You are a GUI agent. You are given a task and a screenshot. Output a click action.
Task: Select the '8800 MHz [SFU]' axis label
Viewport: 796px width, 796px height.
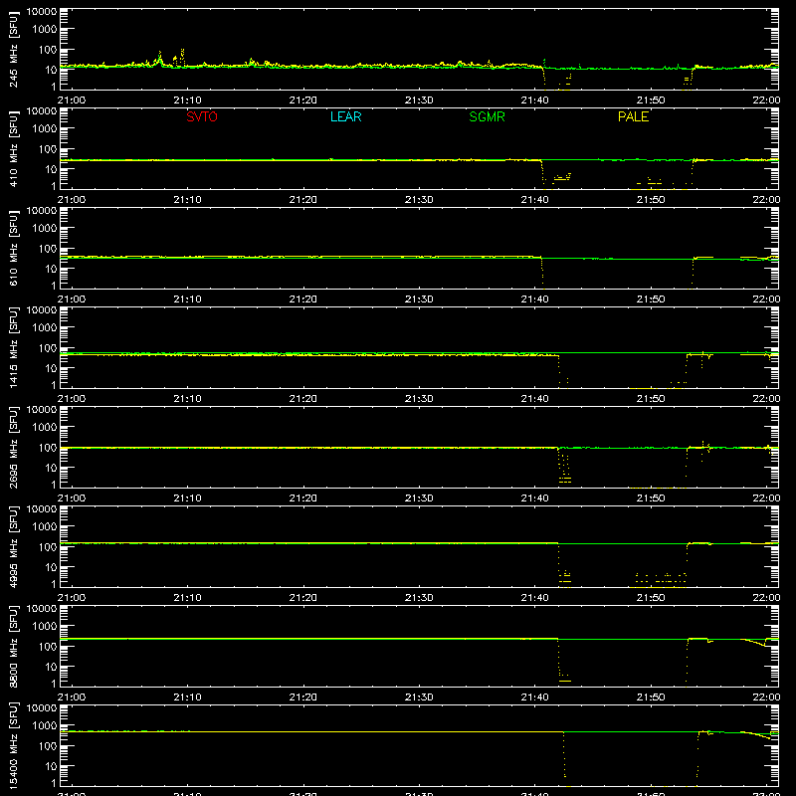14,647
